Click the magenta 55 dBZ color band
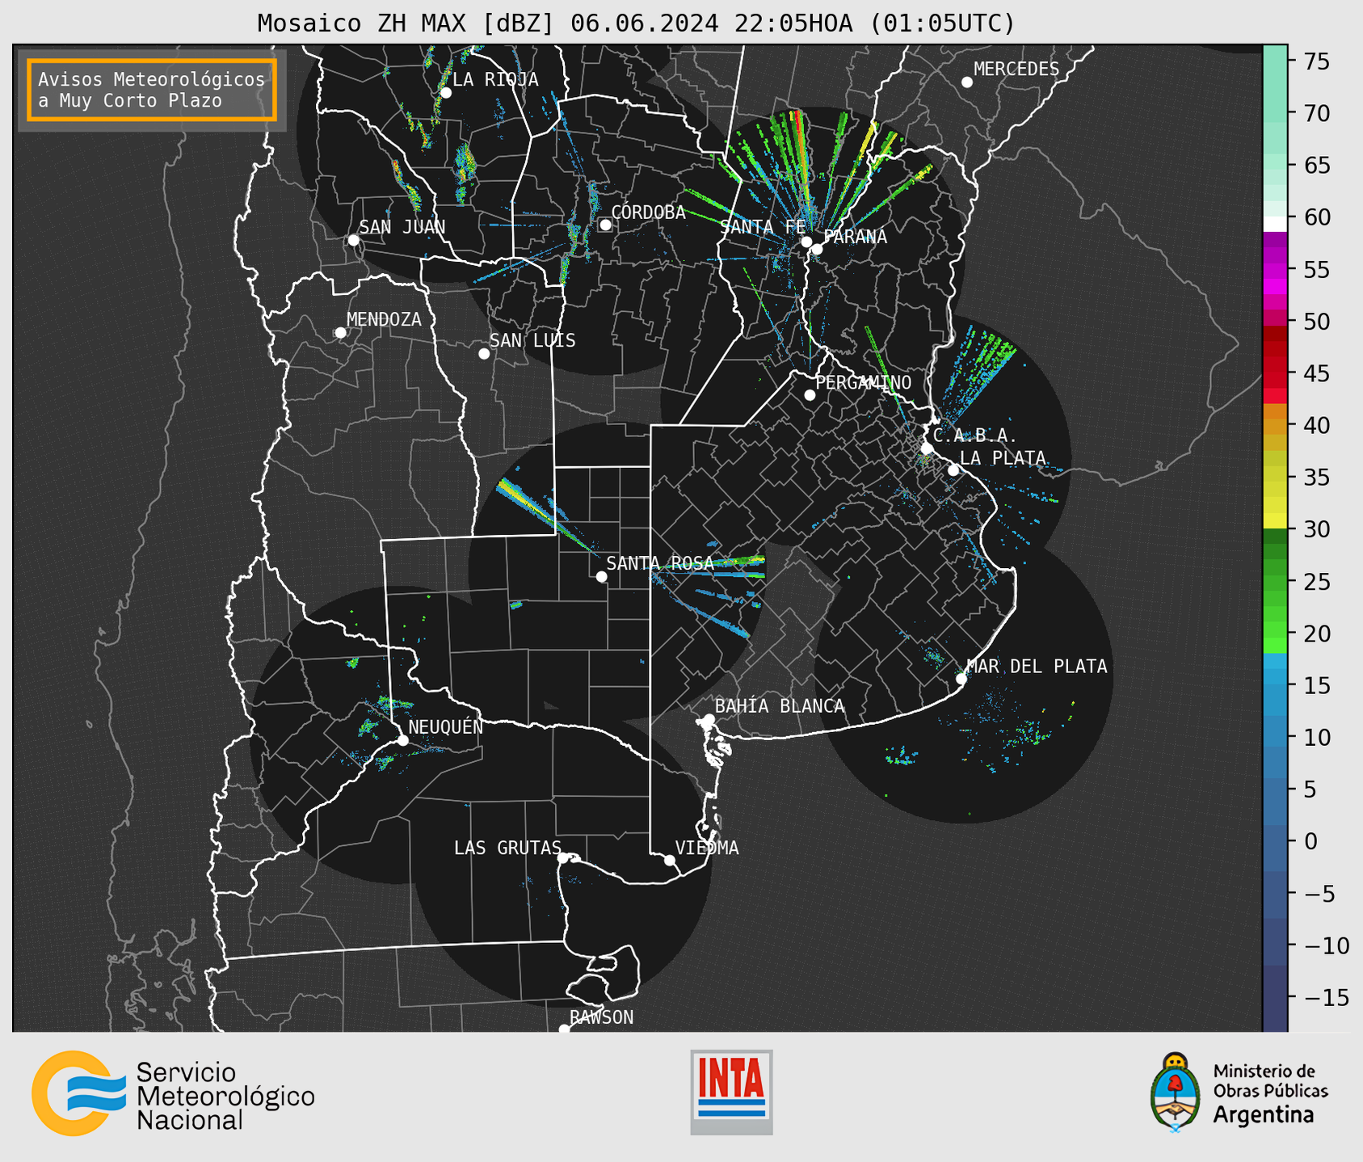The height and width of the screenshot is (1162, 1363). [x=1275, y=269]
